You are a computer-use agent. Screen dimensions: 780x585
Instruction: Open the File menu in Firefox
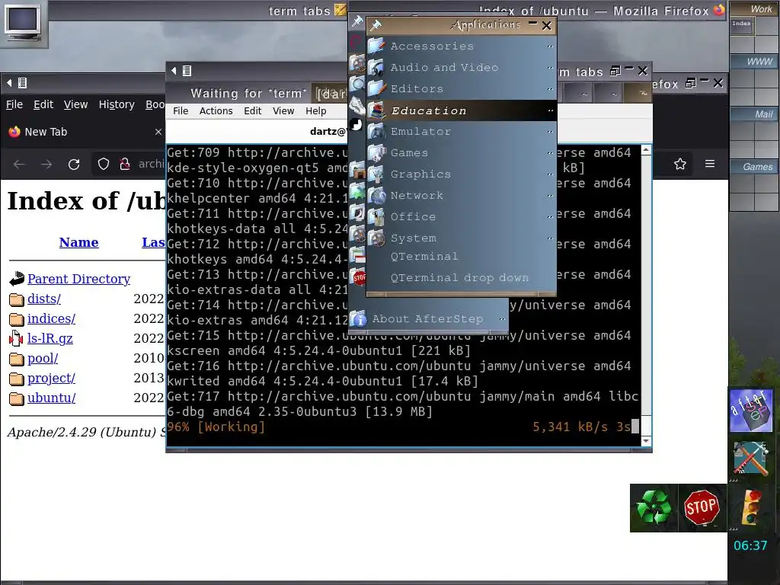(14, 104)
